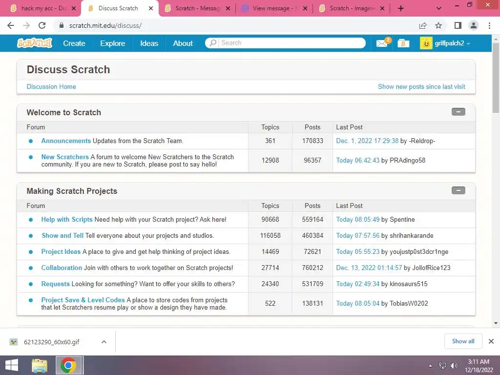Collapse the Making Scratch Projects category
This screenshot has width=500, height=375.
pos(458,191)
